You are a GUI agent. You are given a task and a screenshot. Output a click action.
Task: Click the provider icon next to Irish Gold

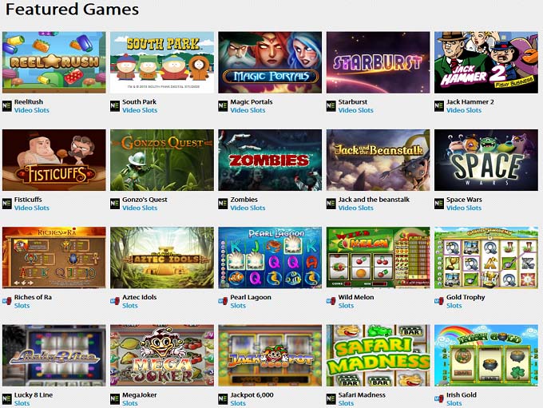[x=439, y=399]
